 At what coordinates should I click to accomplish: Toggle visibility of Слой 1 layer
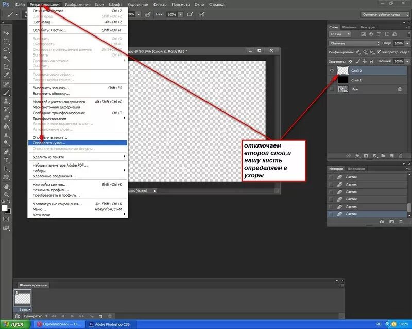(x=332, y=80)
